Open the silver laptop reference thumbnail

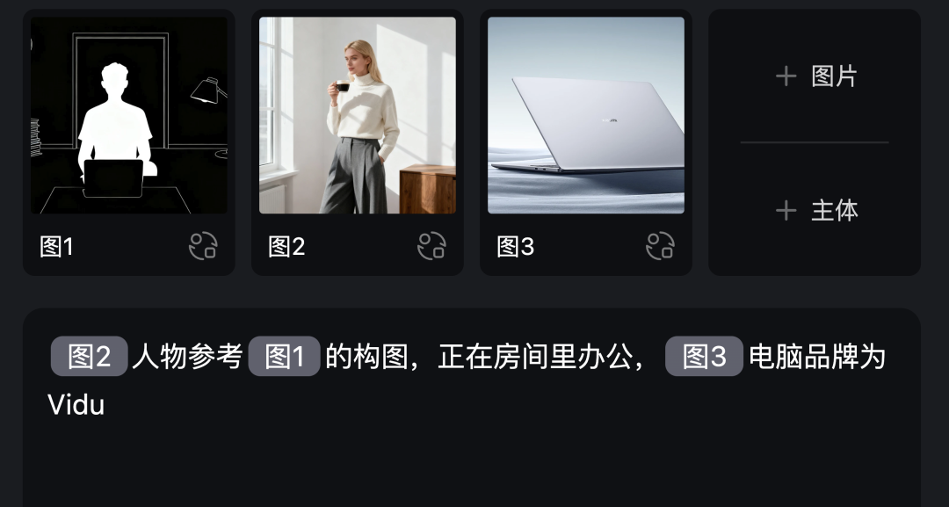(586, 115)
